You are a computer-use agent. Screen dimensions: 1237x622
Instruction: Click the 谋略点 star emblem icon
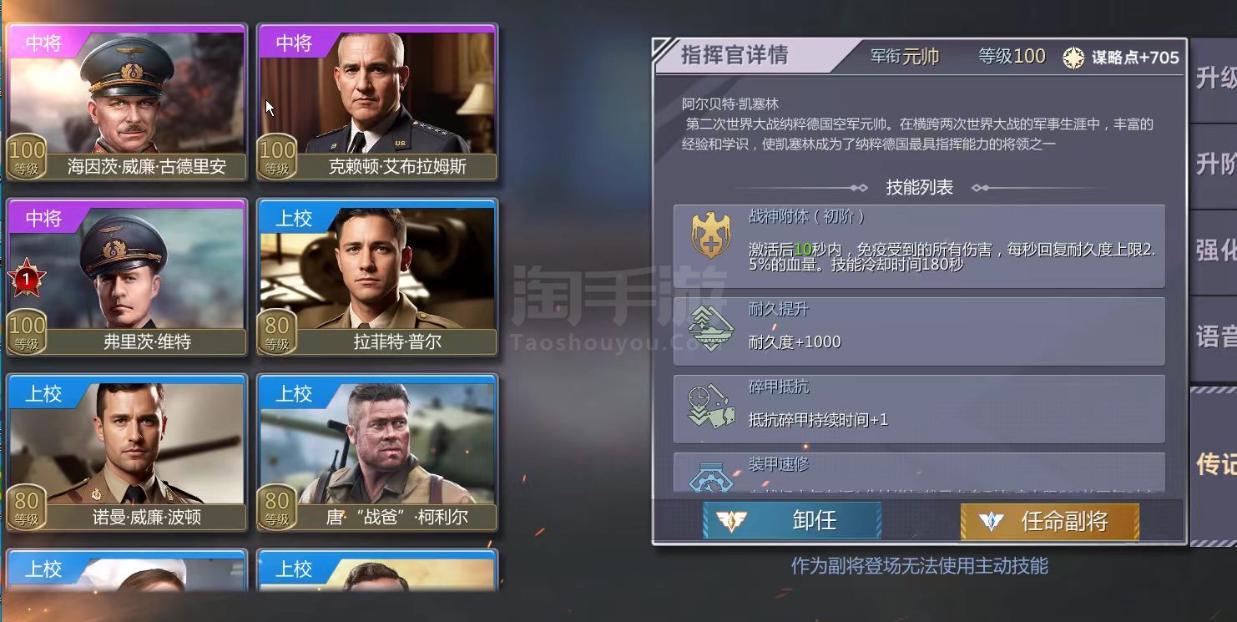pos(1073,57)
